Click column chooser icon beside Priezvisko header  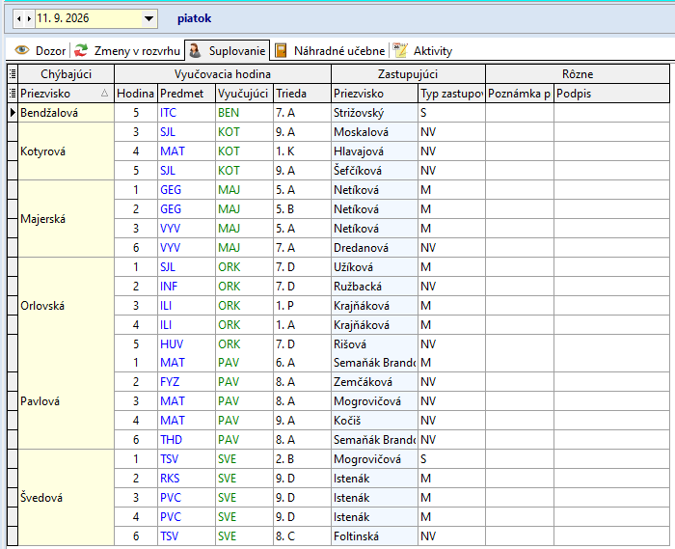point(13,93)
